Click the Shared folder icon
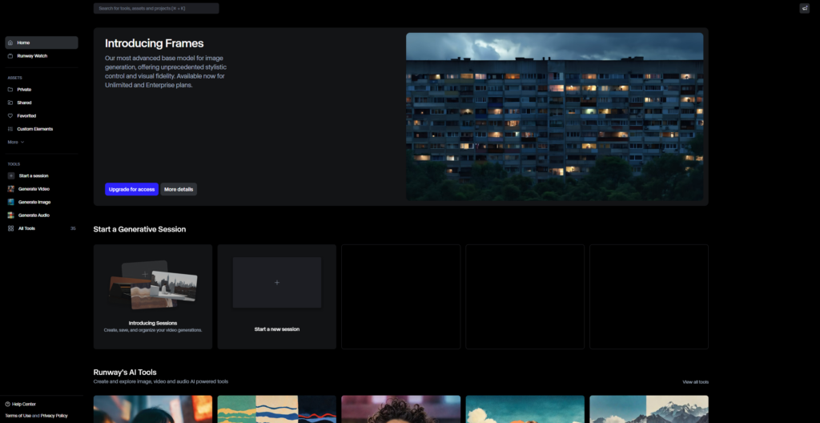Image resolution: width=820 pixels, height=423 pixels. [10, 103]
